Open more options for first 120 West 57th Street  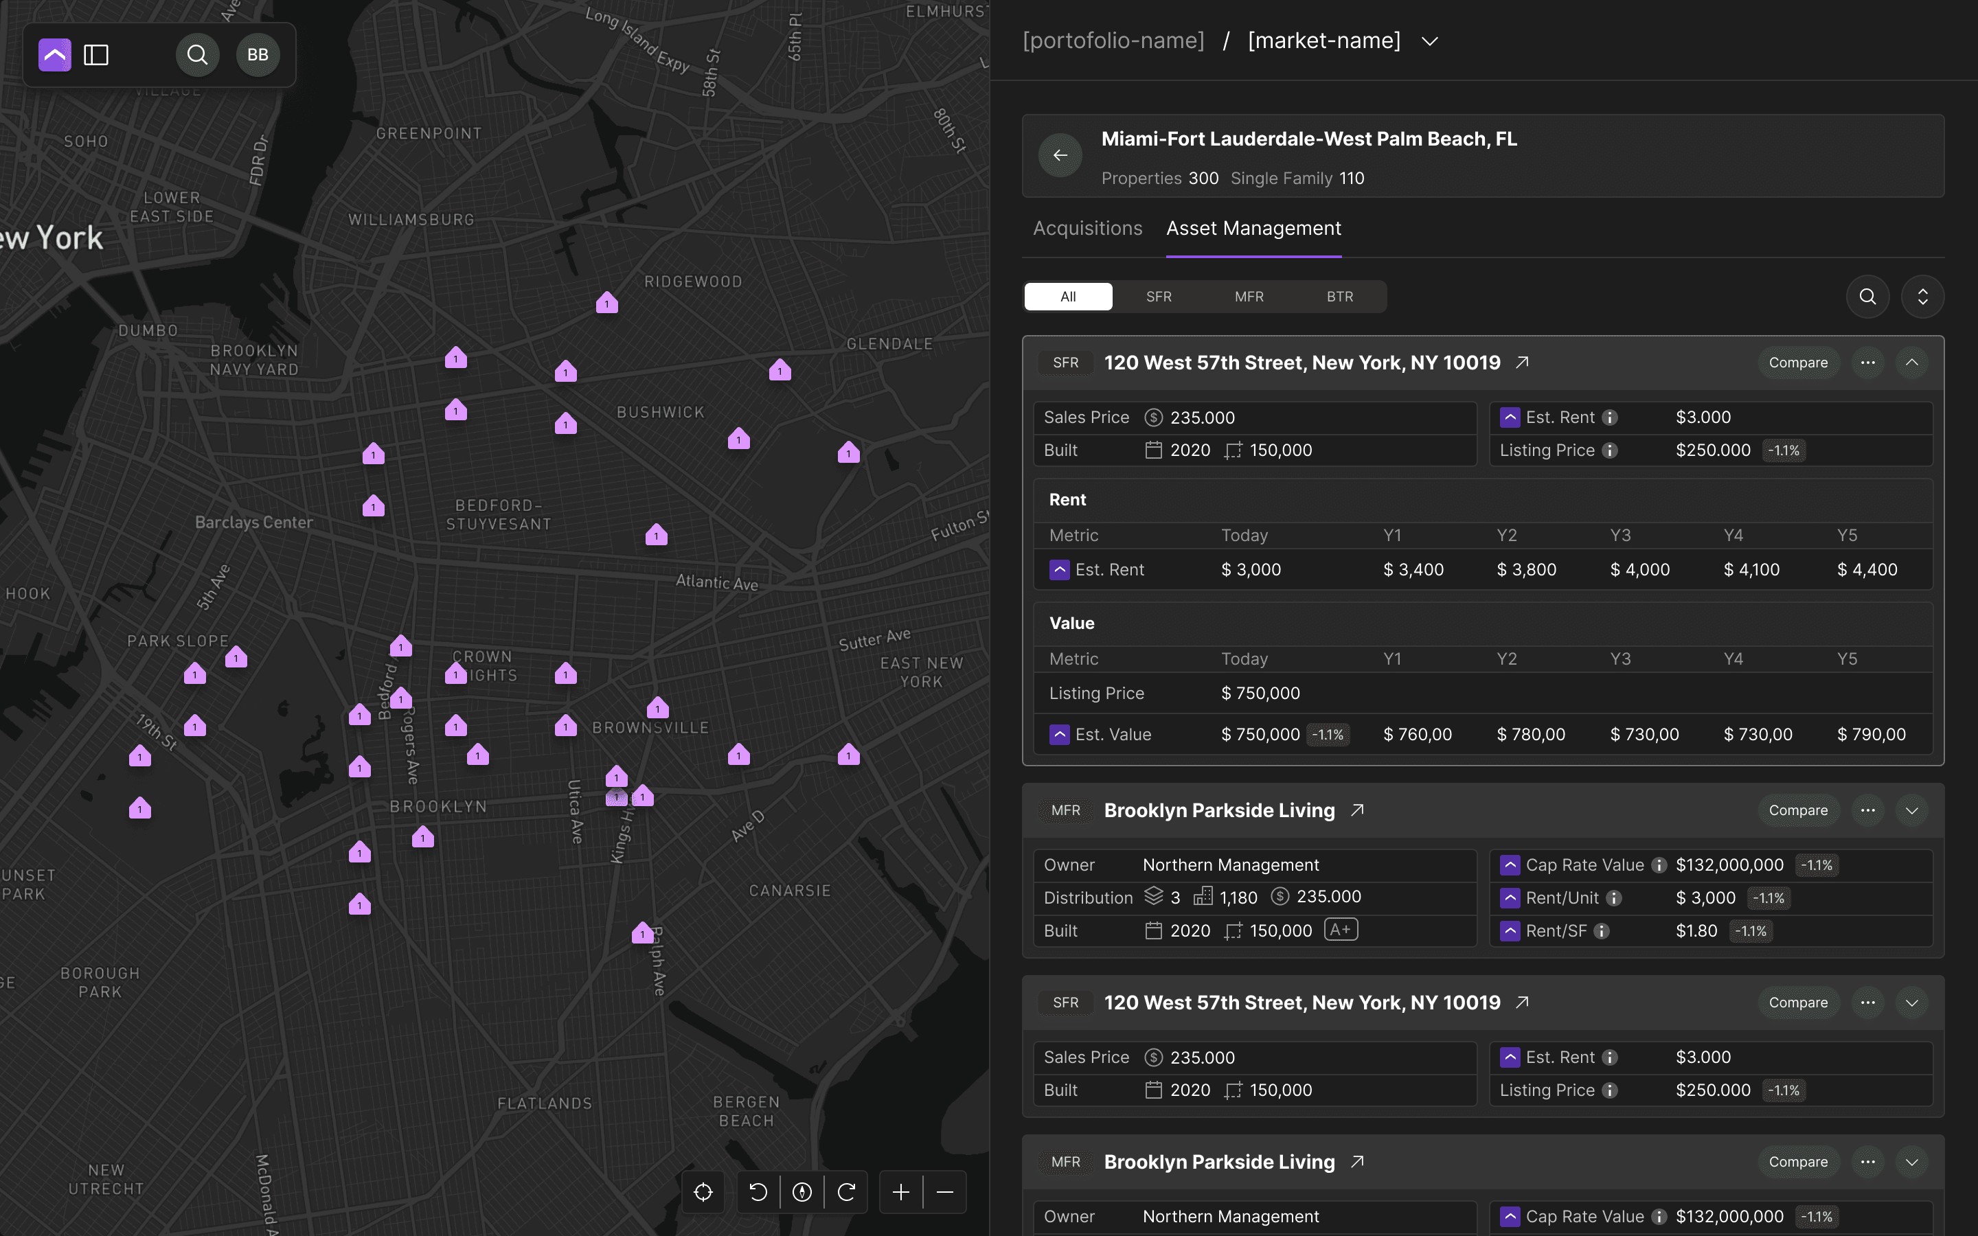pyautogui.click(x=1867, y=362)
